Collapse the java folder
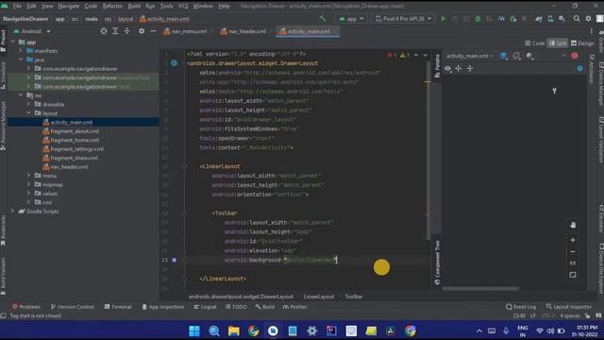The height and width of the screenshot is (340, 604). tap(21, 59)
